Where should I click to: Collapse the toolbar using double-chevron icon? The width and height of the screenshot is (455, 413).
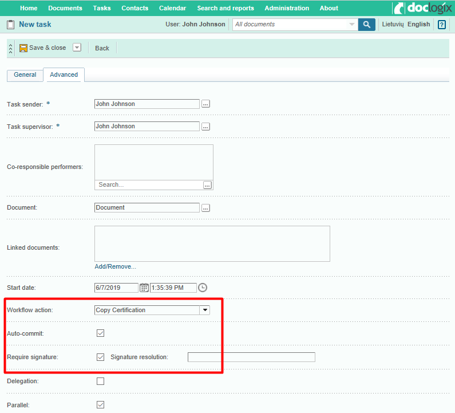click(x=10, y=49)
